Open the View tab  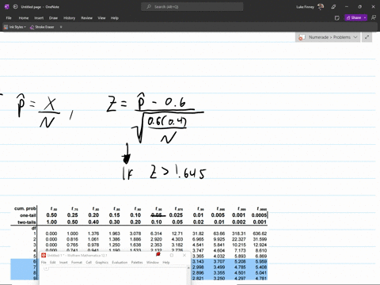click(101, 18)
